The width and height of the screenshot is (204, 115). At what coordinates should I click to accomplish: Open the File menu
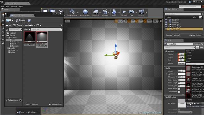(x=3, y=6)
